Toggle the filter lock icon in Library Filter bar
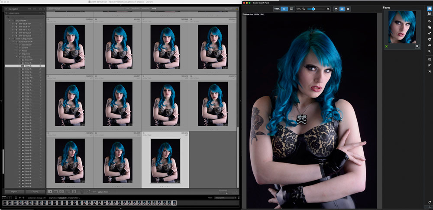 tap(237, 9)
